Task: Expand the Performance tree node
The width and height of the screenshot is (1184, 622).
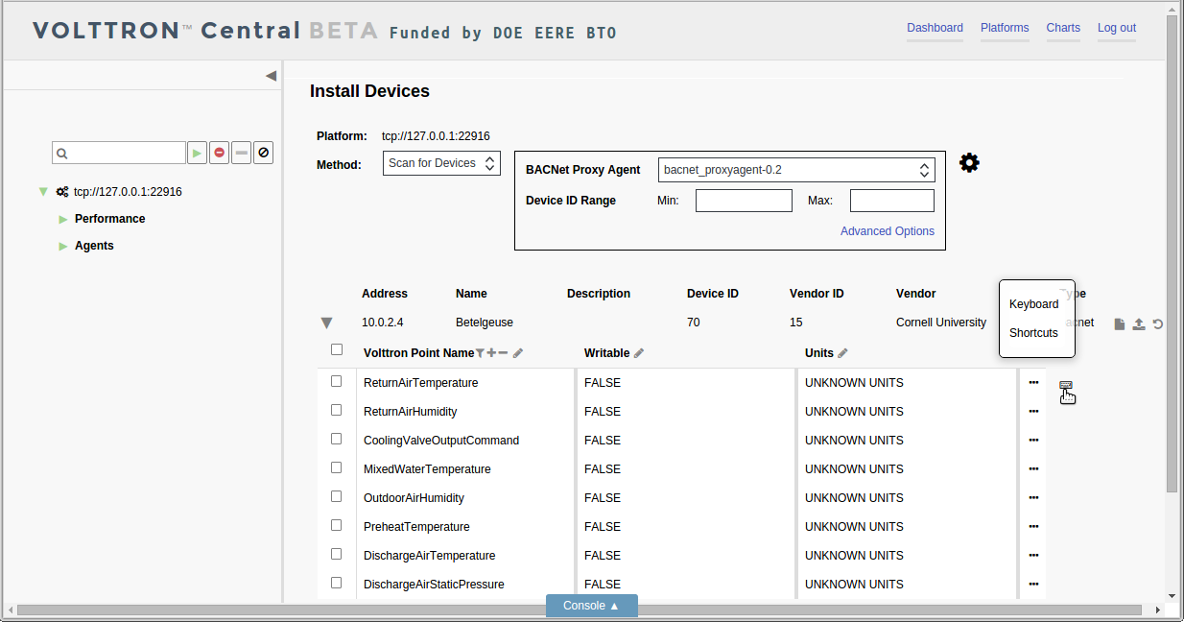Action: click(63, 219)
